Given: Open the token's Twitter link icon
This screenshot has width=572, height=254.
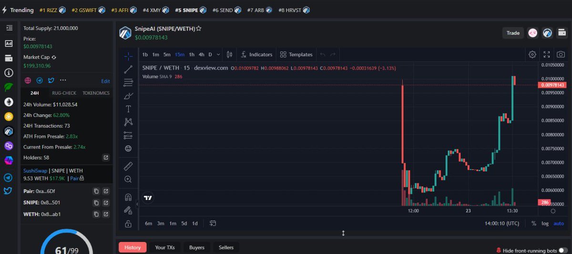Looking at the screenshot, I should coord(51,81).
